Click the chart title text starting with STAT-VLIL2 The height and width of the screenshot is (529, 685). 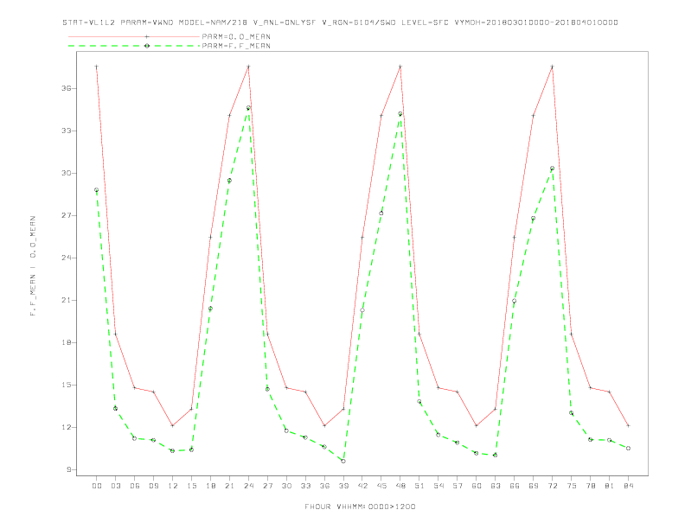pyautogui.click(x=340, y=22)
